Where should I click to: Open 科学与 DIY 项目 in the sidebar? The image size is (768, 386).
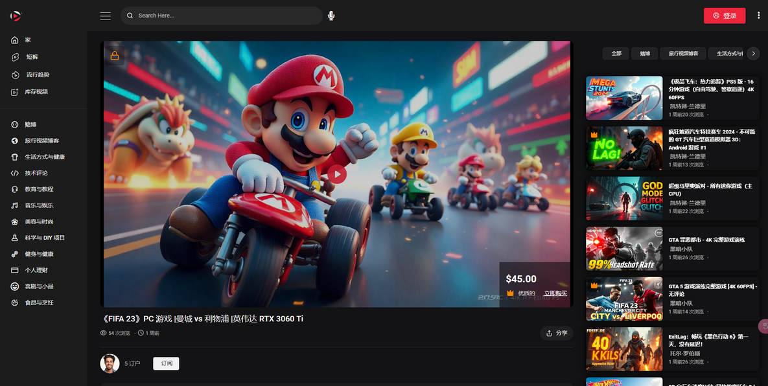point(45,238)
